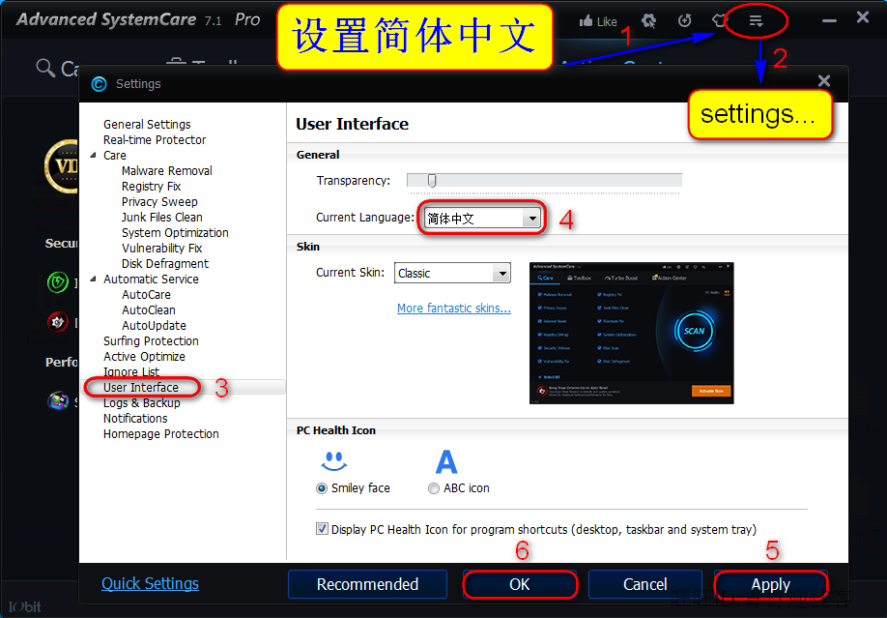
Task: Select Real-time Protector in the tree
Action: (155, 139)
